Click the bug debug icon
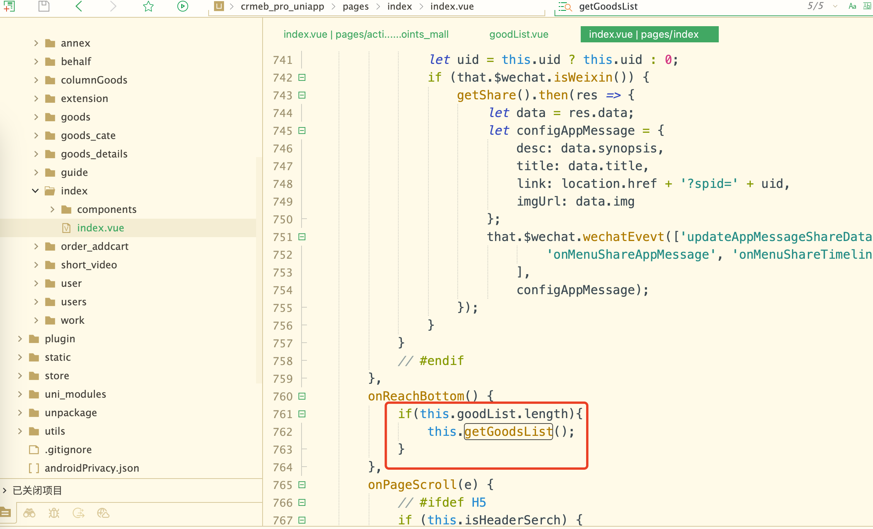Screen dimensions: 873x529 pyautogui.click(x=54, y=513)
